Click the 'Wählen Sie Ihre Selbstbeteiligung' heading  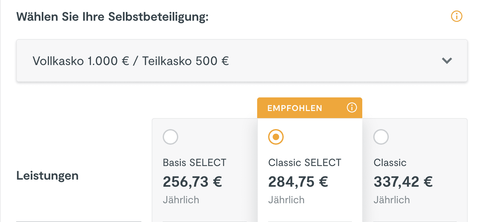pos(112,17)
